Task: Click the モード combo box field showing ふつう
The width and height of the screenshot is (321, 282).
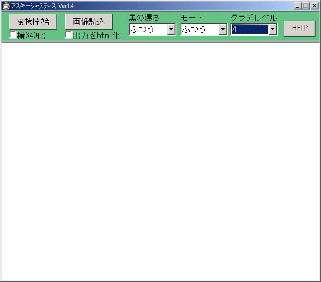Action: click(199, 30)
